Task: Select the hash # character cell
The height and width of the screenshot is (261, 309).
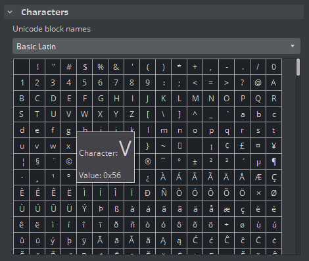Action: click(x=69, y=67)
